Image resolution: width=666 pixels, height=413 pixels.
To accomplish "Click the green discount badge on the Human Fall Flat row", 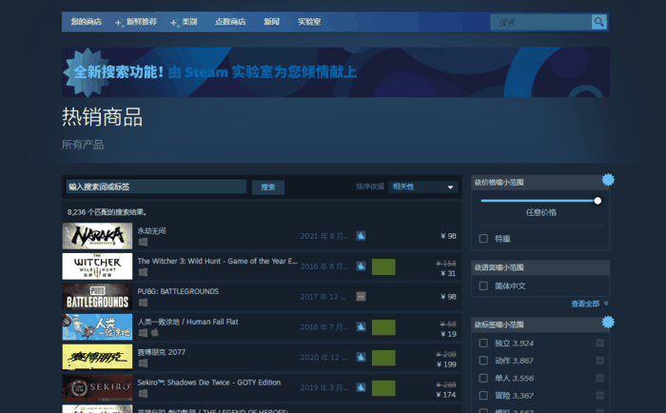I will pos(383,327).
